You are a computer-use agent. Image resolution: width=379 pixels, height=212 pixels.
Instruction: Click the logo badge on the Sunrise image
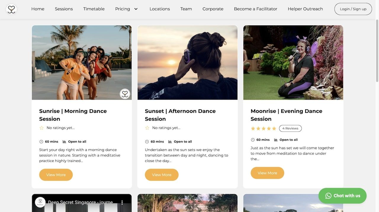pos(125,94)
